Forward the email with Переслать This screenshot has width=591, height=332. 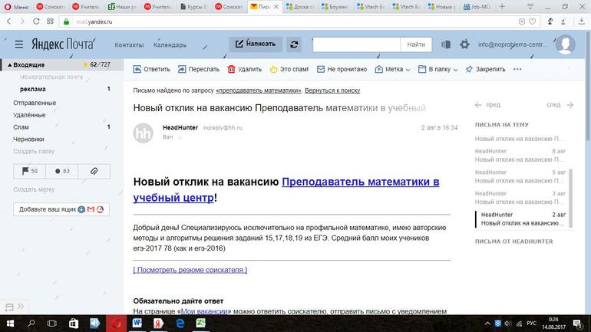pyautogui.click(x=199, y=69)
